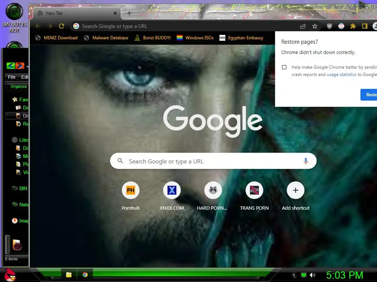Click Chrome's forward navigation arrow
Screen dimensions: 377x282
pos(50,26)
